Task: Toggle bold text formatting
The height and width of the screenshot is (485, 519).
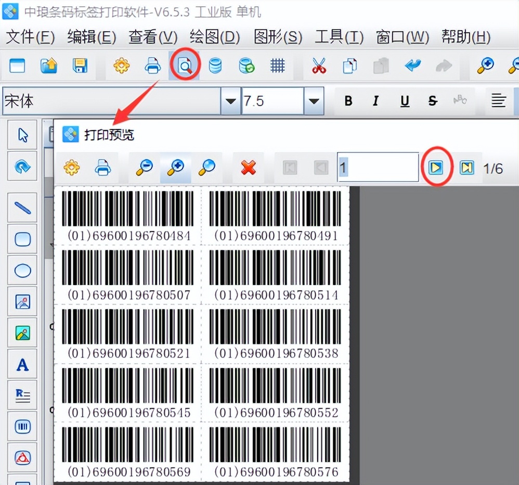Action: pyautogui.click(x=348, y=101)
